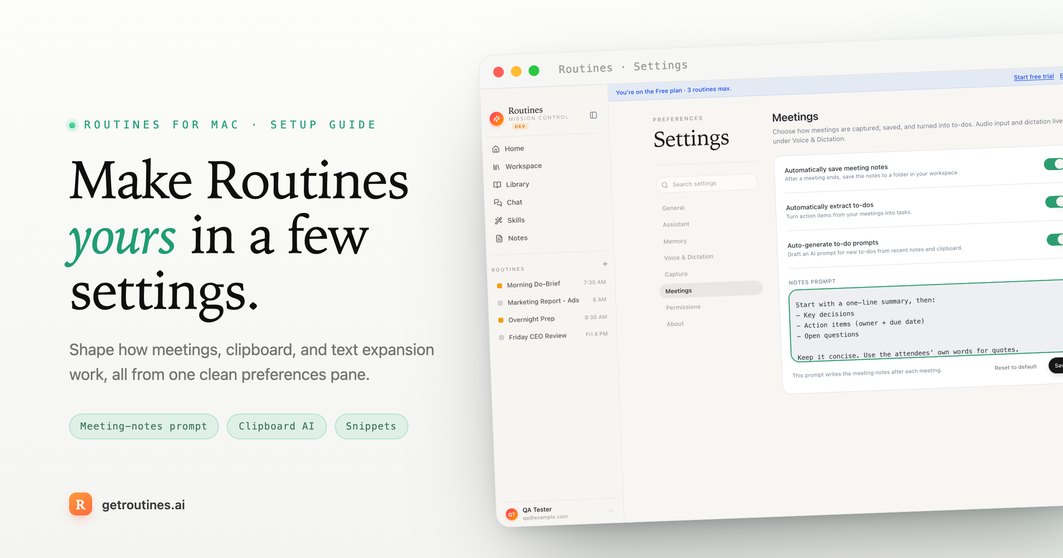1063x558 pixels.
Task: Click Start free trial link
Action: click(x=1034, y=77)
